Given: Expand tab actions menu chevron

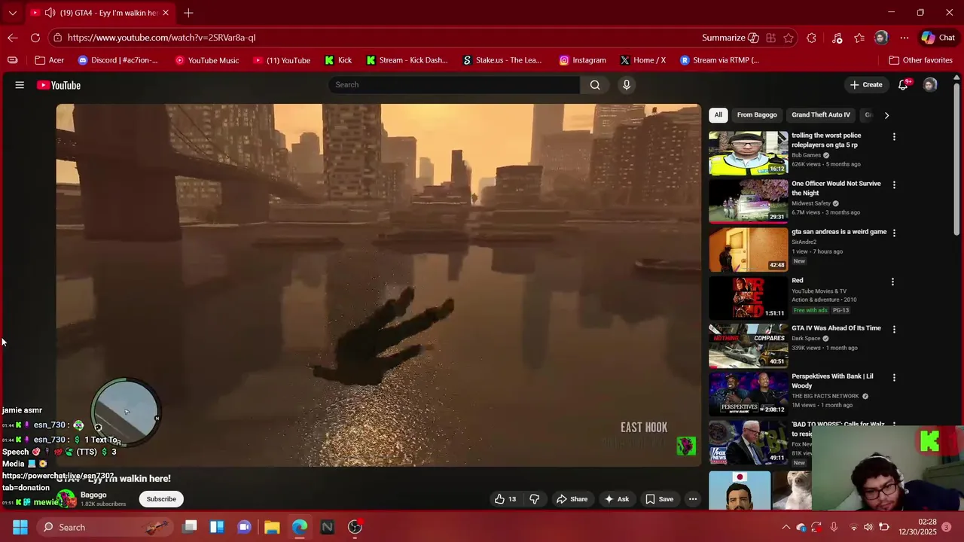Looking at the screenshot, I should point(12,13).
